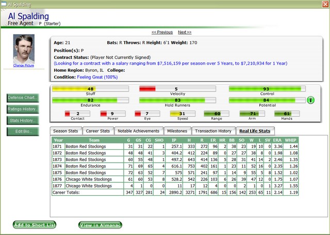Screen dimensions: 330x235
Task: Select the 1877 Chicago White Stockings row
Action: pyautogui.click(x=175, y=186)
